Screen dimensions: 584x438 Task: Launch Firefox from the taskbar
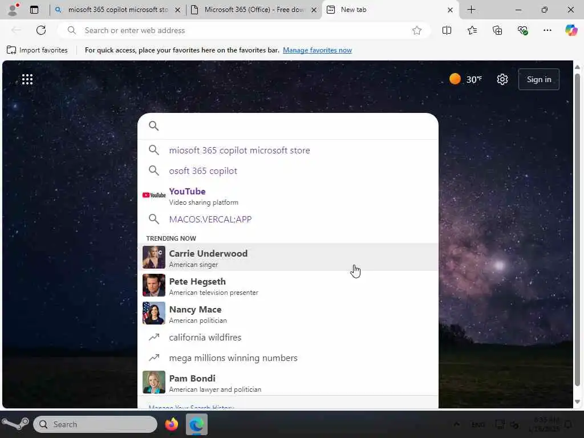171,424
